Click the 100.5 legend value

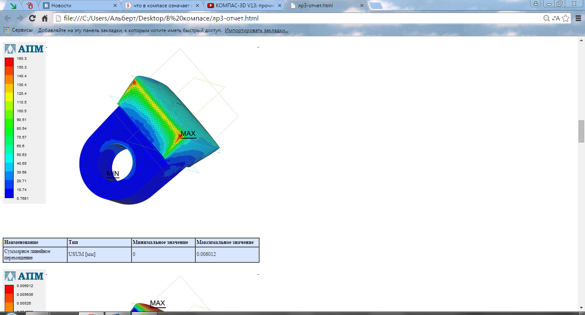point(22,111)
